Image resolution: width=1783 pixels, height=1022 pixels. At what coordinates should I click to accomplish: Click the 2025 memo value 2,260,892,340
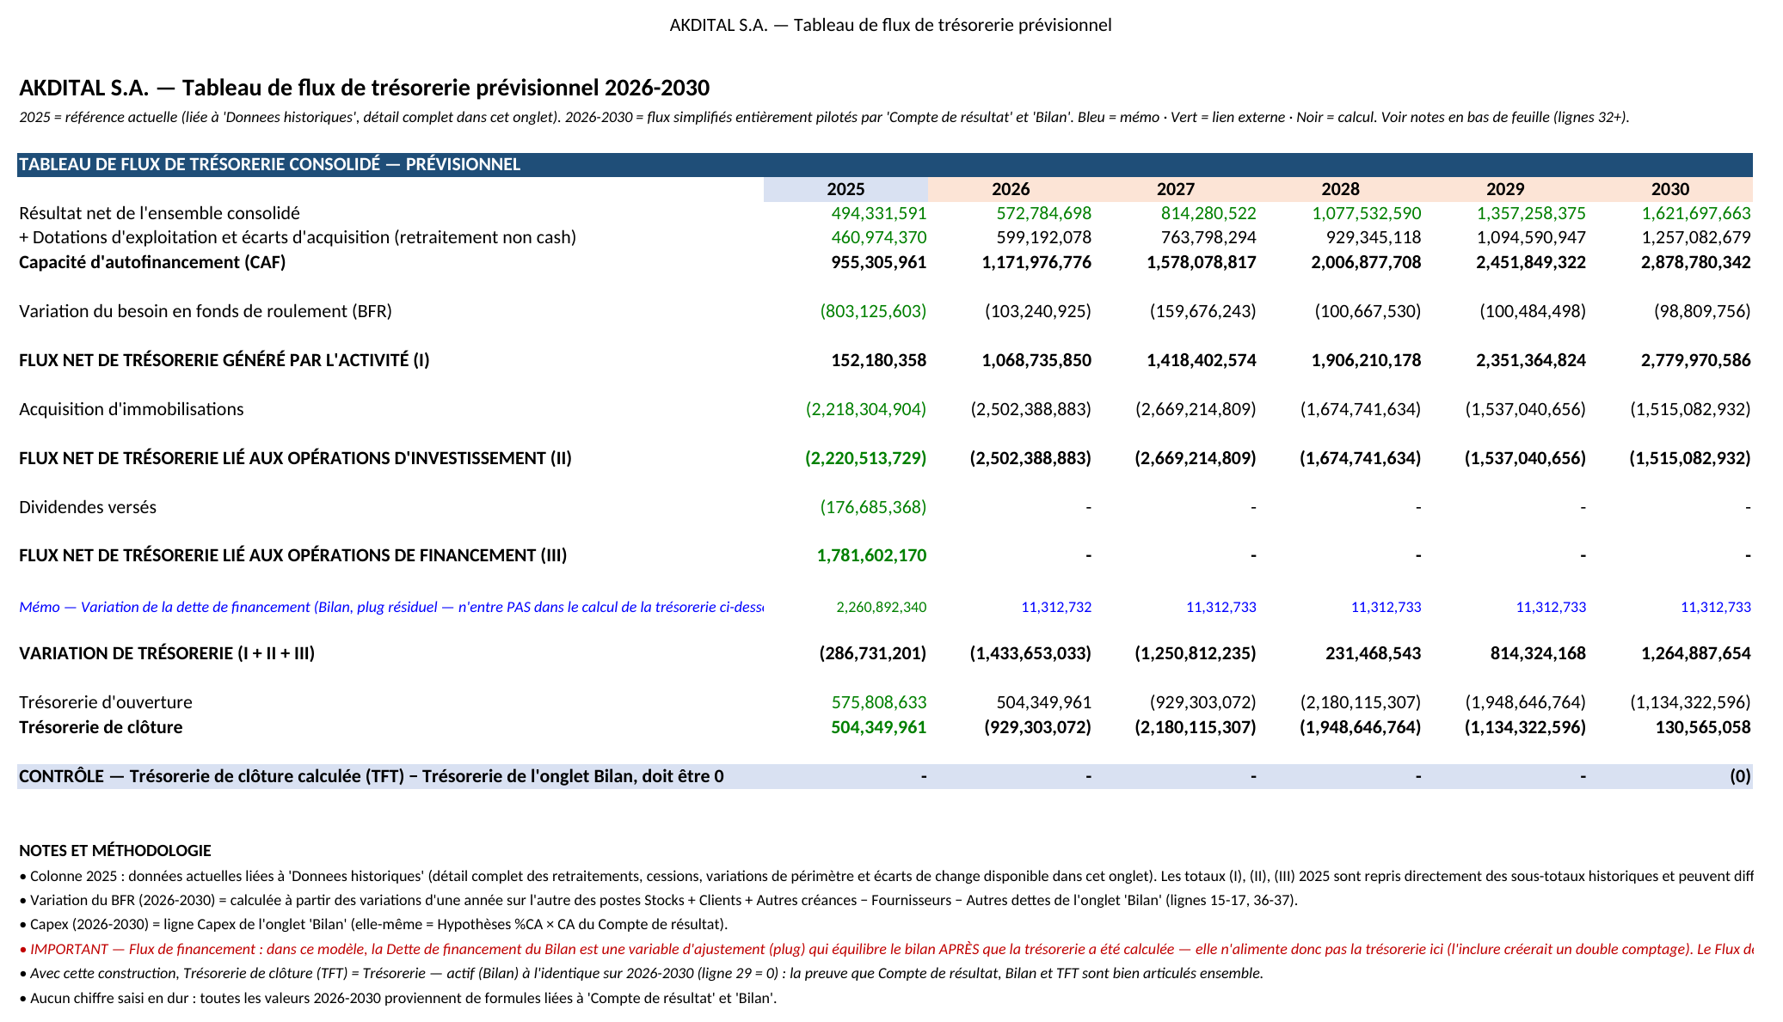882,607
